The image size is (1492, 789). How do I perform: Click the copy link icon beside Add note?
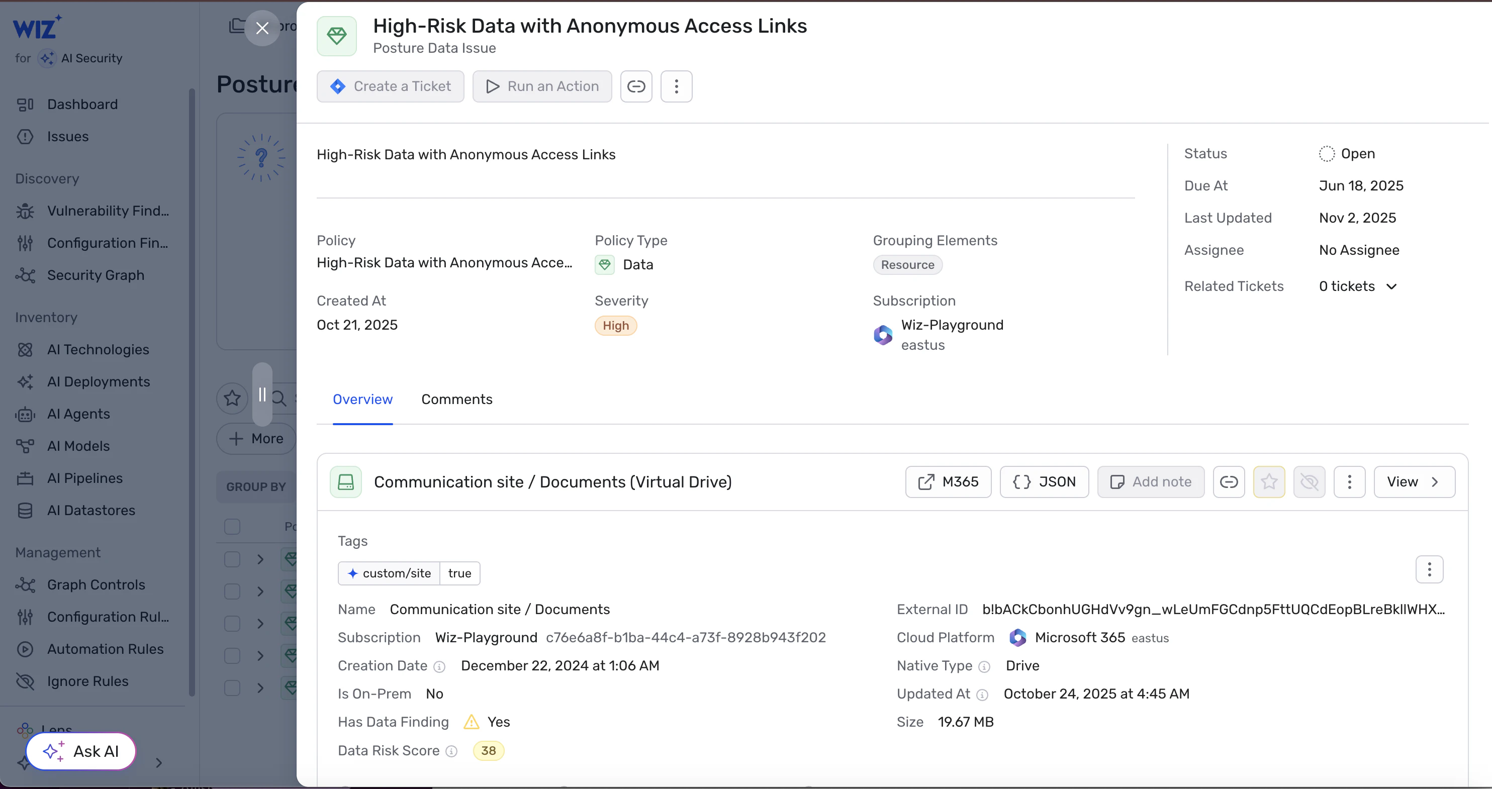tap(1229, 481)
